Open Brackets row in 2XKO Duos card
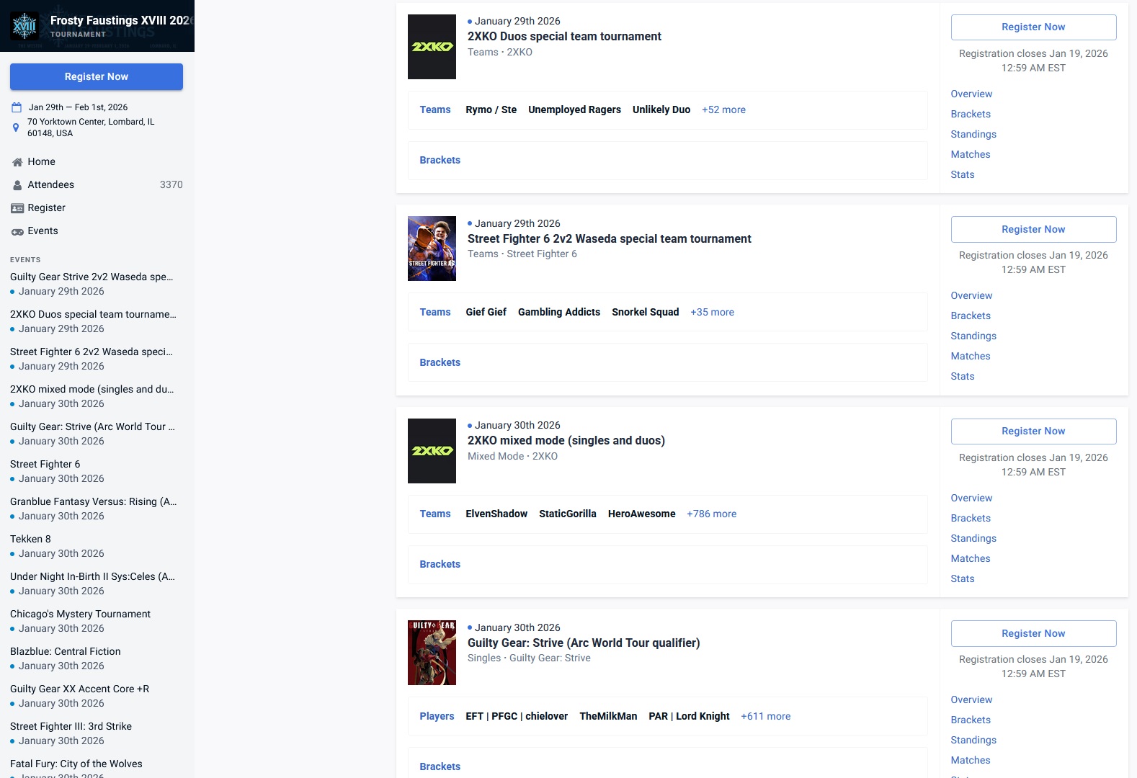 pyautogui.click(x=667, y=161)
